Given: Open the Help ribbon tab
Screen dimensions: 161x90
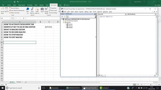Looking at the screenshot, I should pos(60,5).
